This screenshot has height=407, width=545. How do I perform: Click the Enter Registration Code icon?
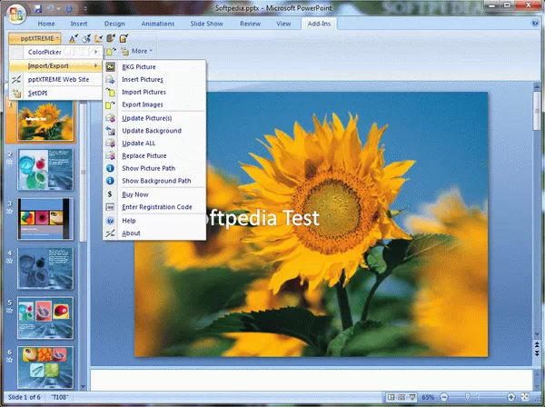110,207
